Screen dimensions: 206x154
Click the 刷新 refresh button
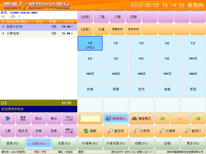90,131
